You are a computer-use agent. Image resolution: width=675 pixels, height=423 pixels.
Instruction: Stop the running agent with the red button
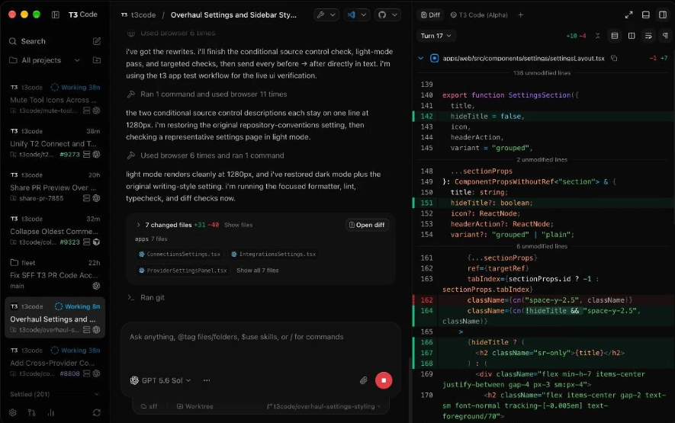(x=384, y=380)
